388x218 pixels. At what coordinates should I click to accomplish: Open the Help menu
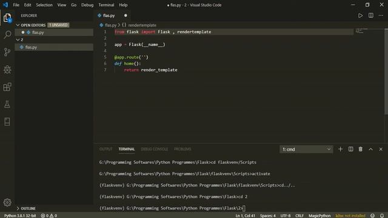pos(123,5)
